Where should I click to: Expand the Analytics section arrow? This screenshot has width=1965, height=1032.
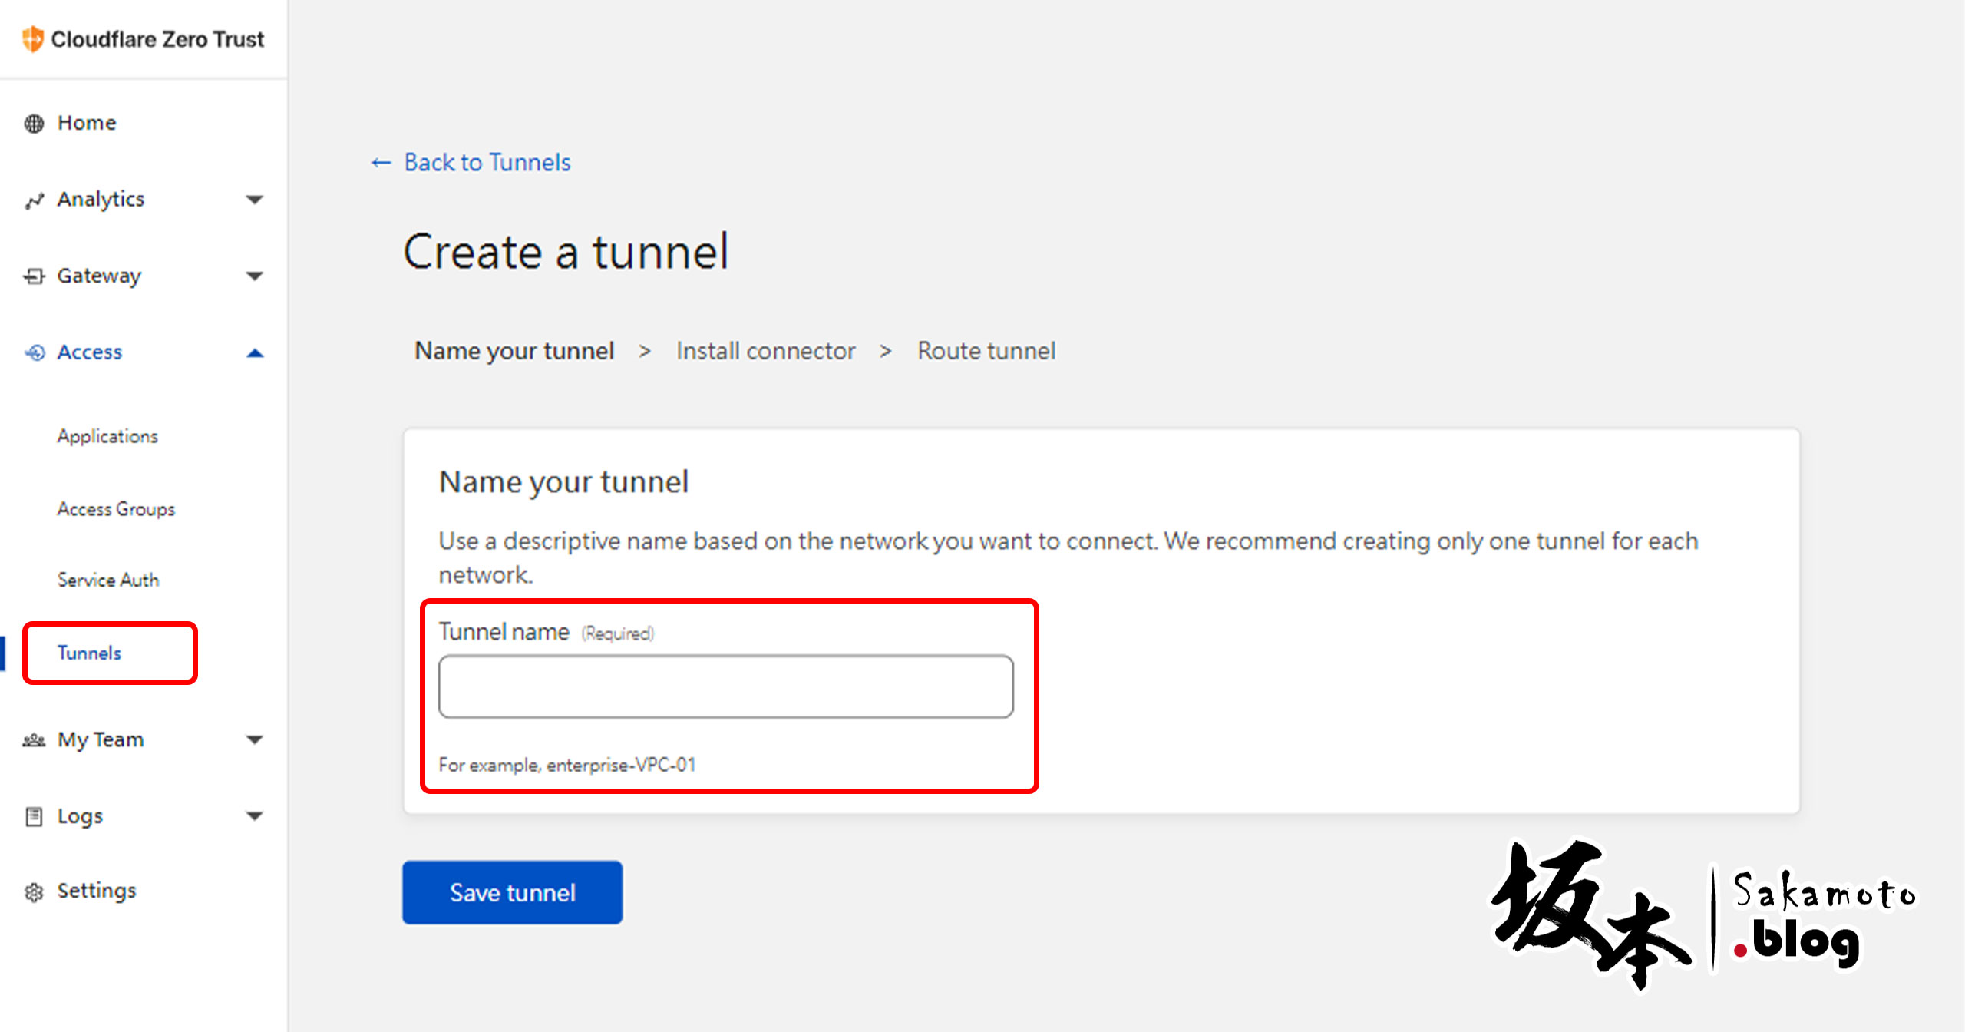(x=254, y=200)
